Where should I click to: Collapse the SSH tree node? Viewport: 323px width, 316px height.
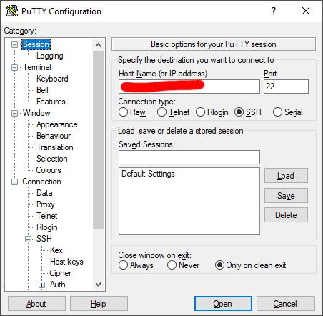pyautogui.click(x=29, y=239)
